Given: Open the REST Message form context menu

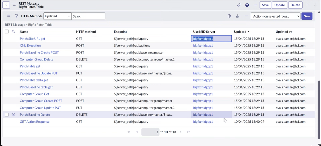Looking at the screenshot, I should click(x=14, y=5).
